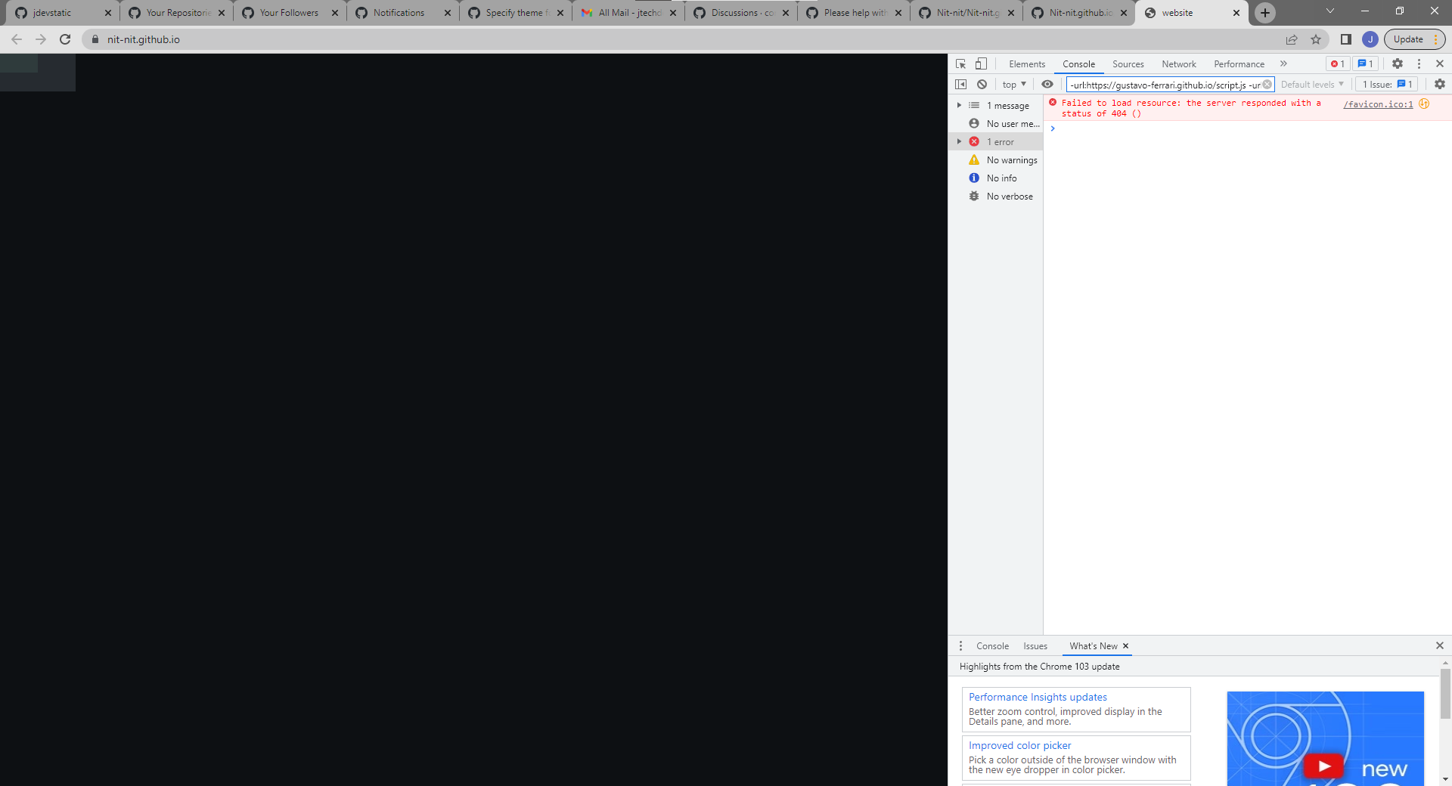Open the top context dropdown
The image size is (1452, 786).
(x=1014, y=85)
